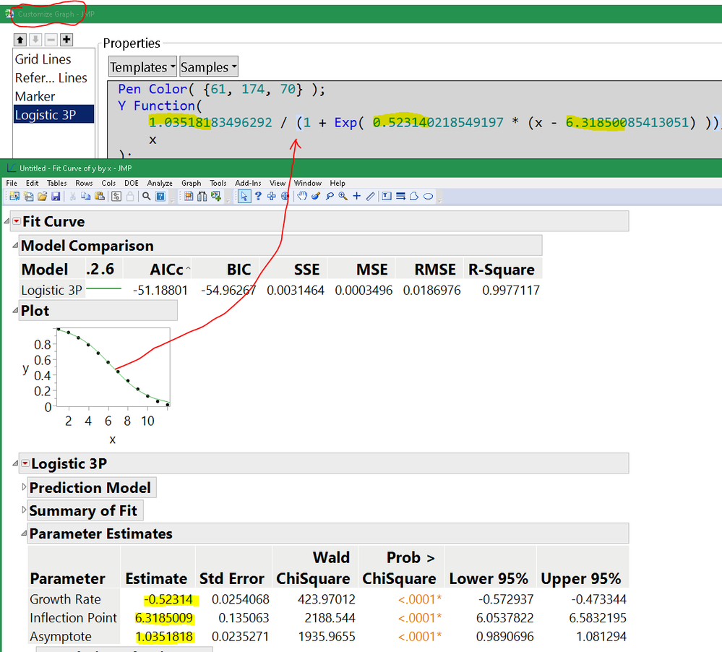Open the Fit Curve red triangle menu

(17, 222)
